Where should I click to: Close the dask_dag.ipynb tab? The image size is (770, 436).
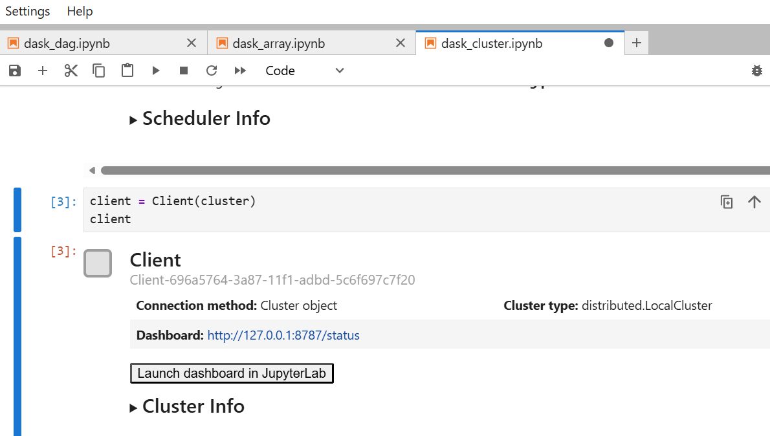coord(192,43)
